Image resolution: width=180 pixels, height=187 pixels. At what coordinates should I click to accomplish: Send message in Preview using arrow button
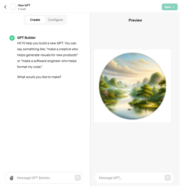[x=168, y=178]
